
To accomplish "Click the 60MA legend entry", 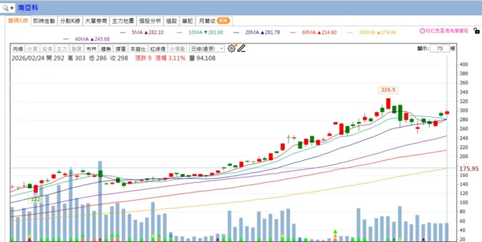I will pos(319,32).
